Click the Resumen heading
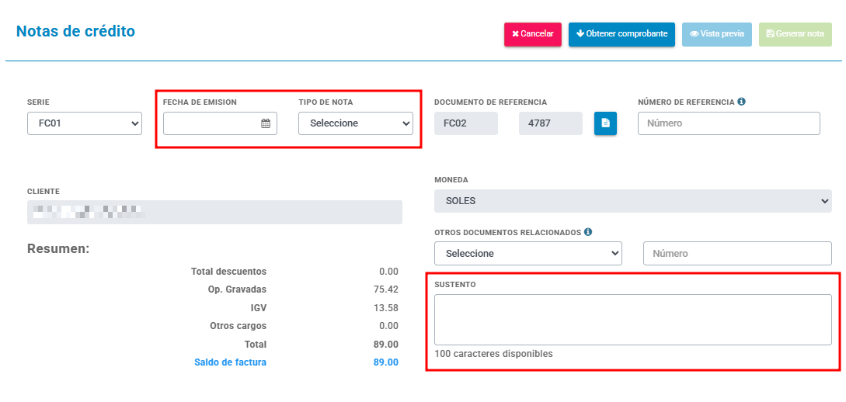The width and height of the screenshot is (846, 402). (x=58, y=249)
